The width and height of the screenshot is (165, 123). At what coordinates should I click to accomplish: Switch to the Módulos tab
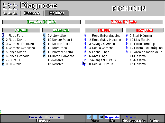57,13
